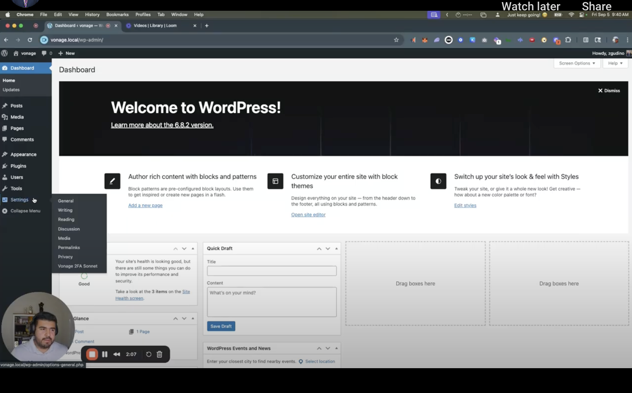Expand the Help dropdown
This screenshot has width=632, height=393.
pos(615,63)
